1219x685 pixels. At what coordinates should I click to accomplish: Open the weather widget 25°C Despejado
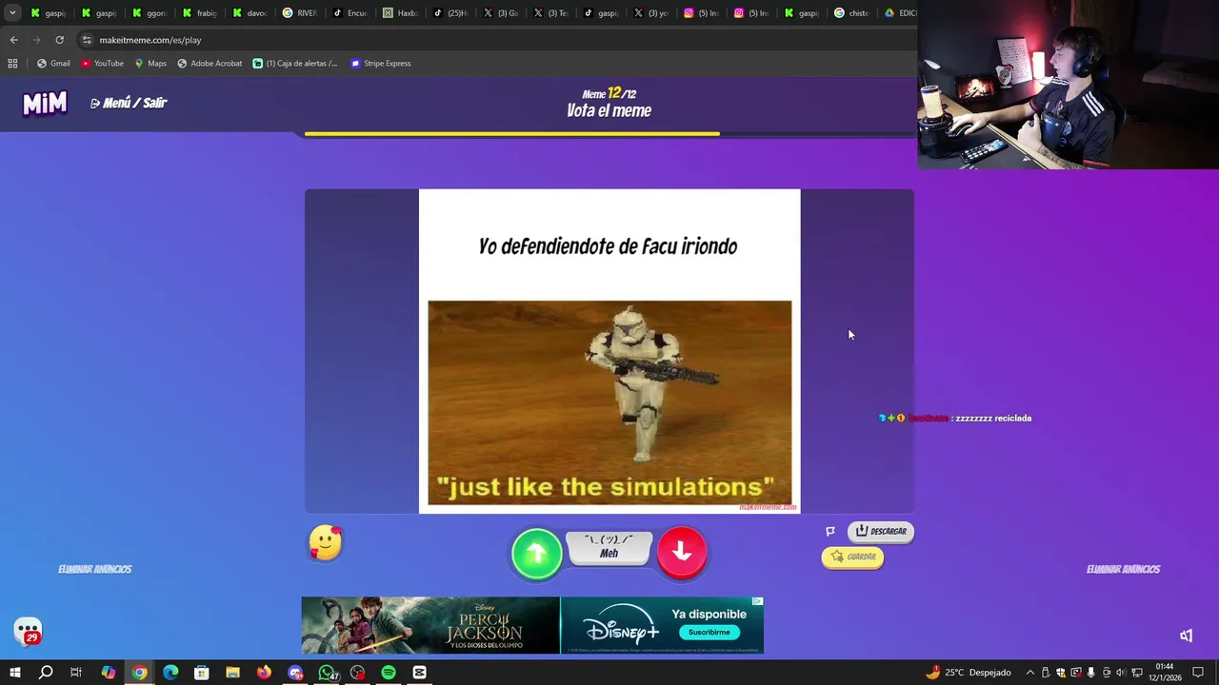pyautogui.click(x=968, y=673)
